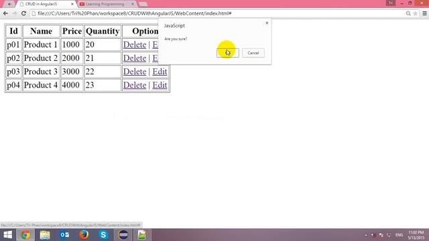The height and width of the screenshot is (241, 429).
Task: Open the Chrome hamburger menu
Action: (424, 13)
